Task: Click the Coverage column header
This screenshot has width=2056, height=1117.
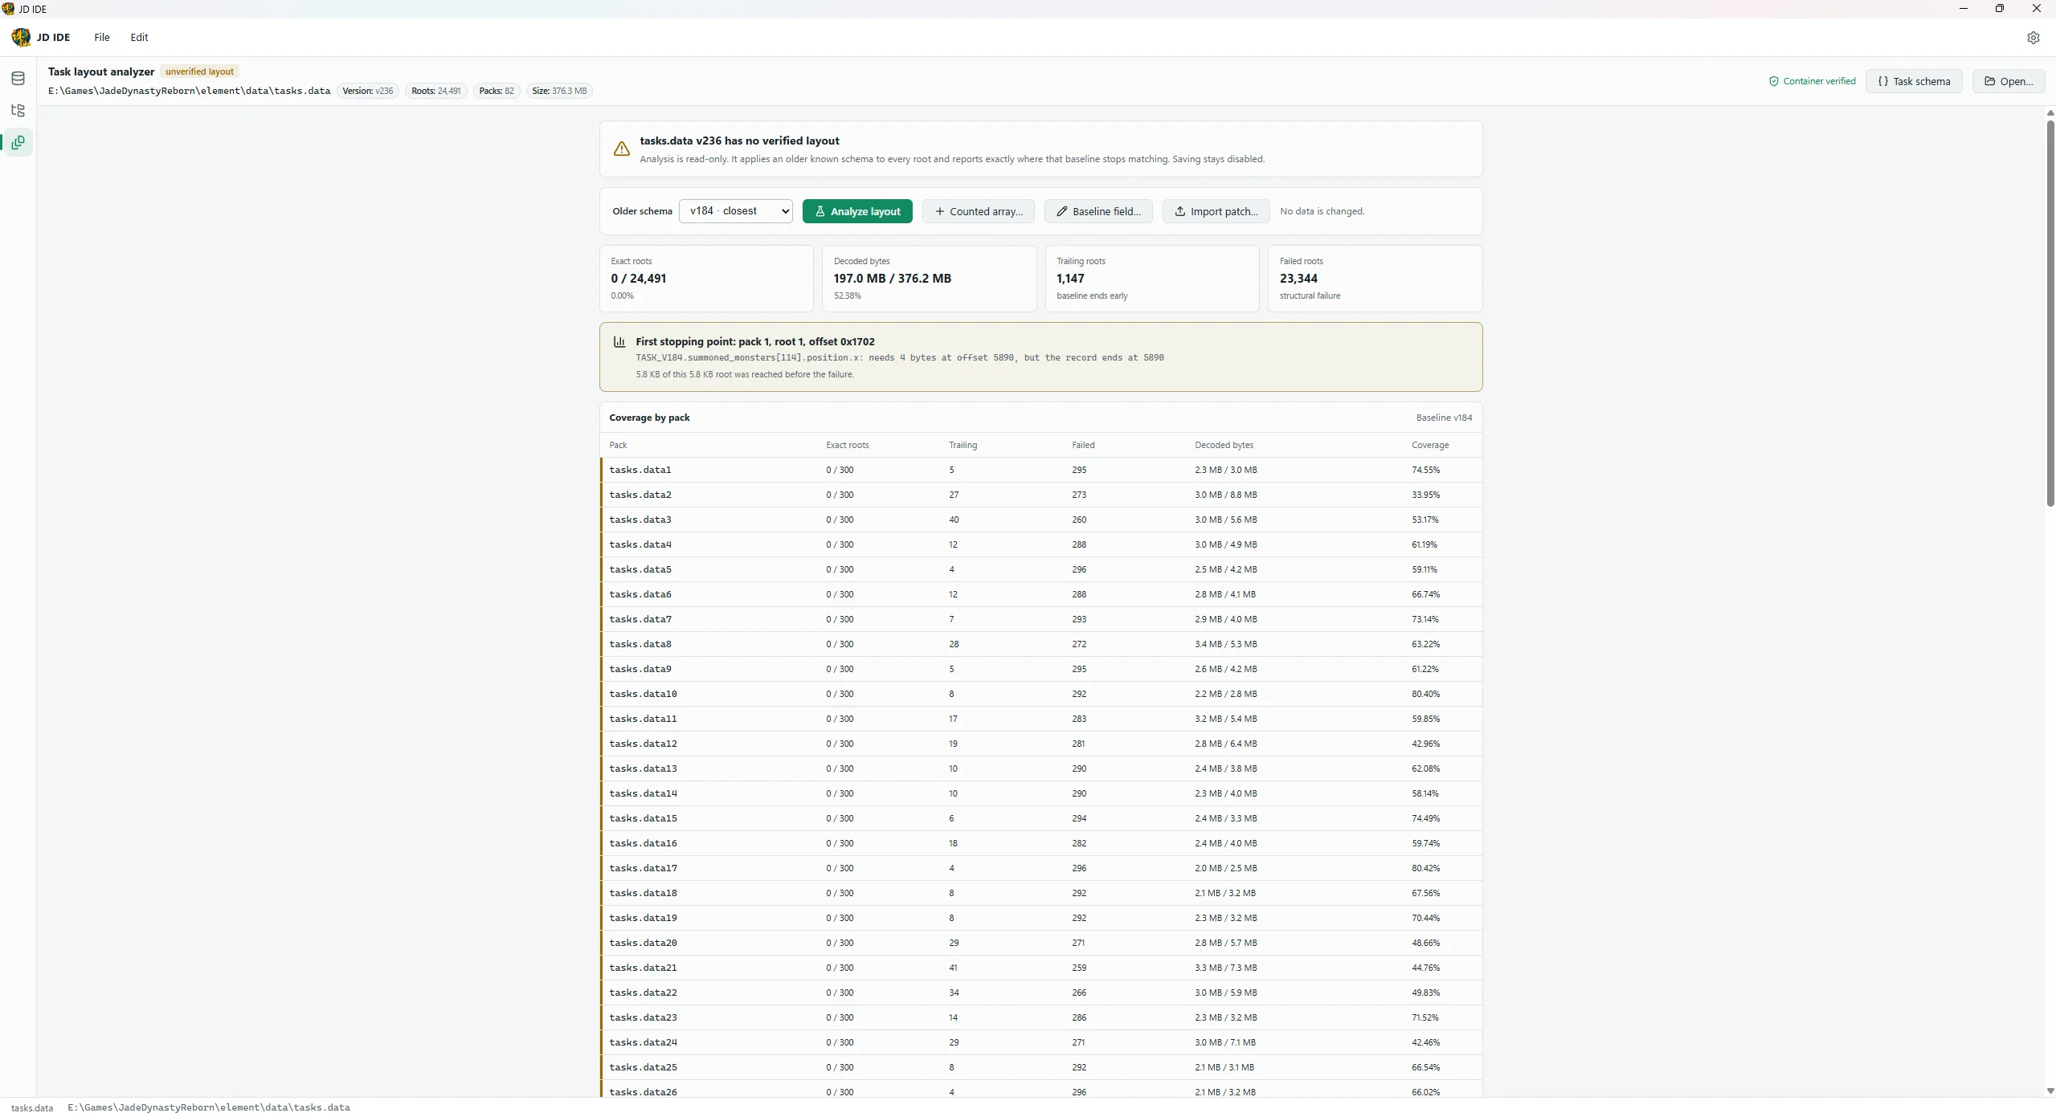Action: click(x=1430, y=445)
